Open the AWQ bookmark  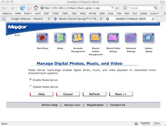coord(83,13)
